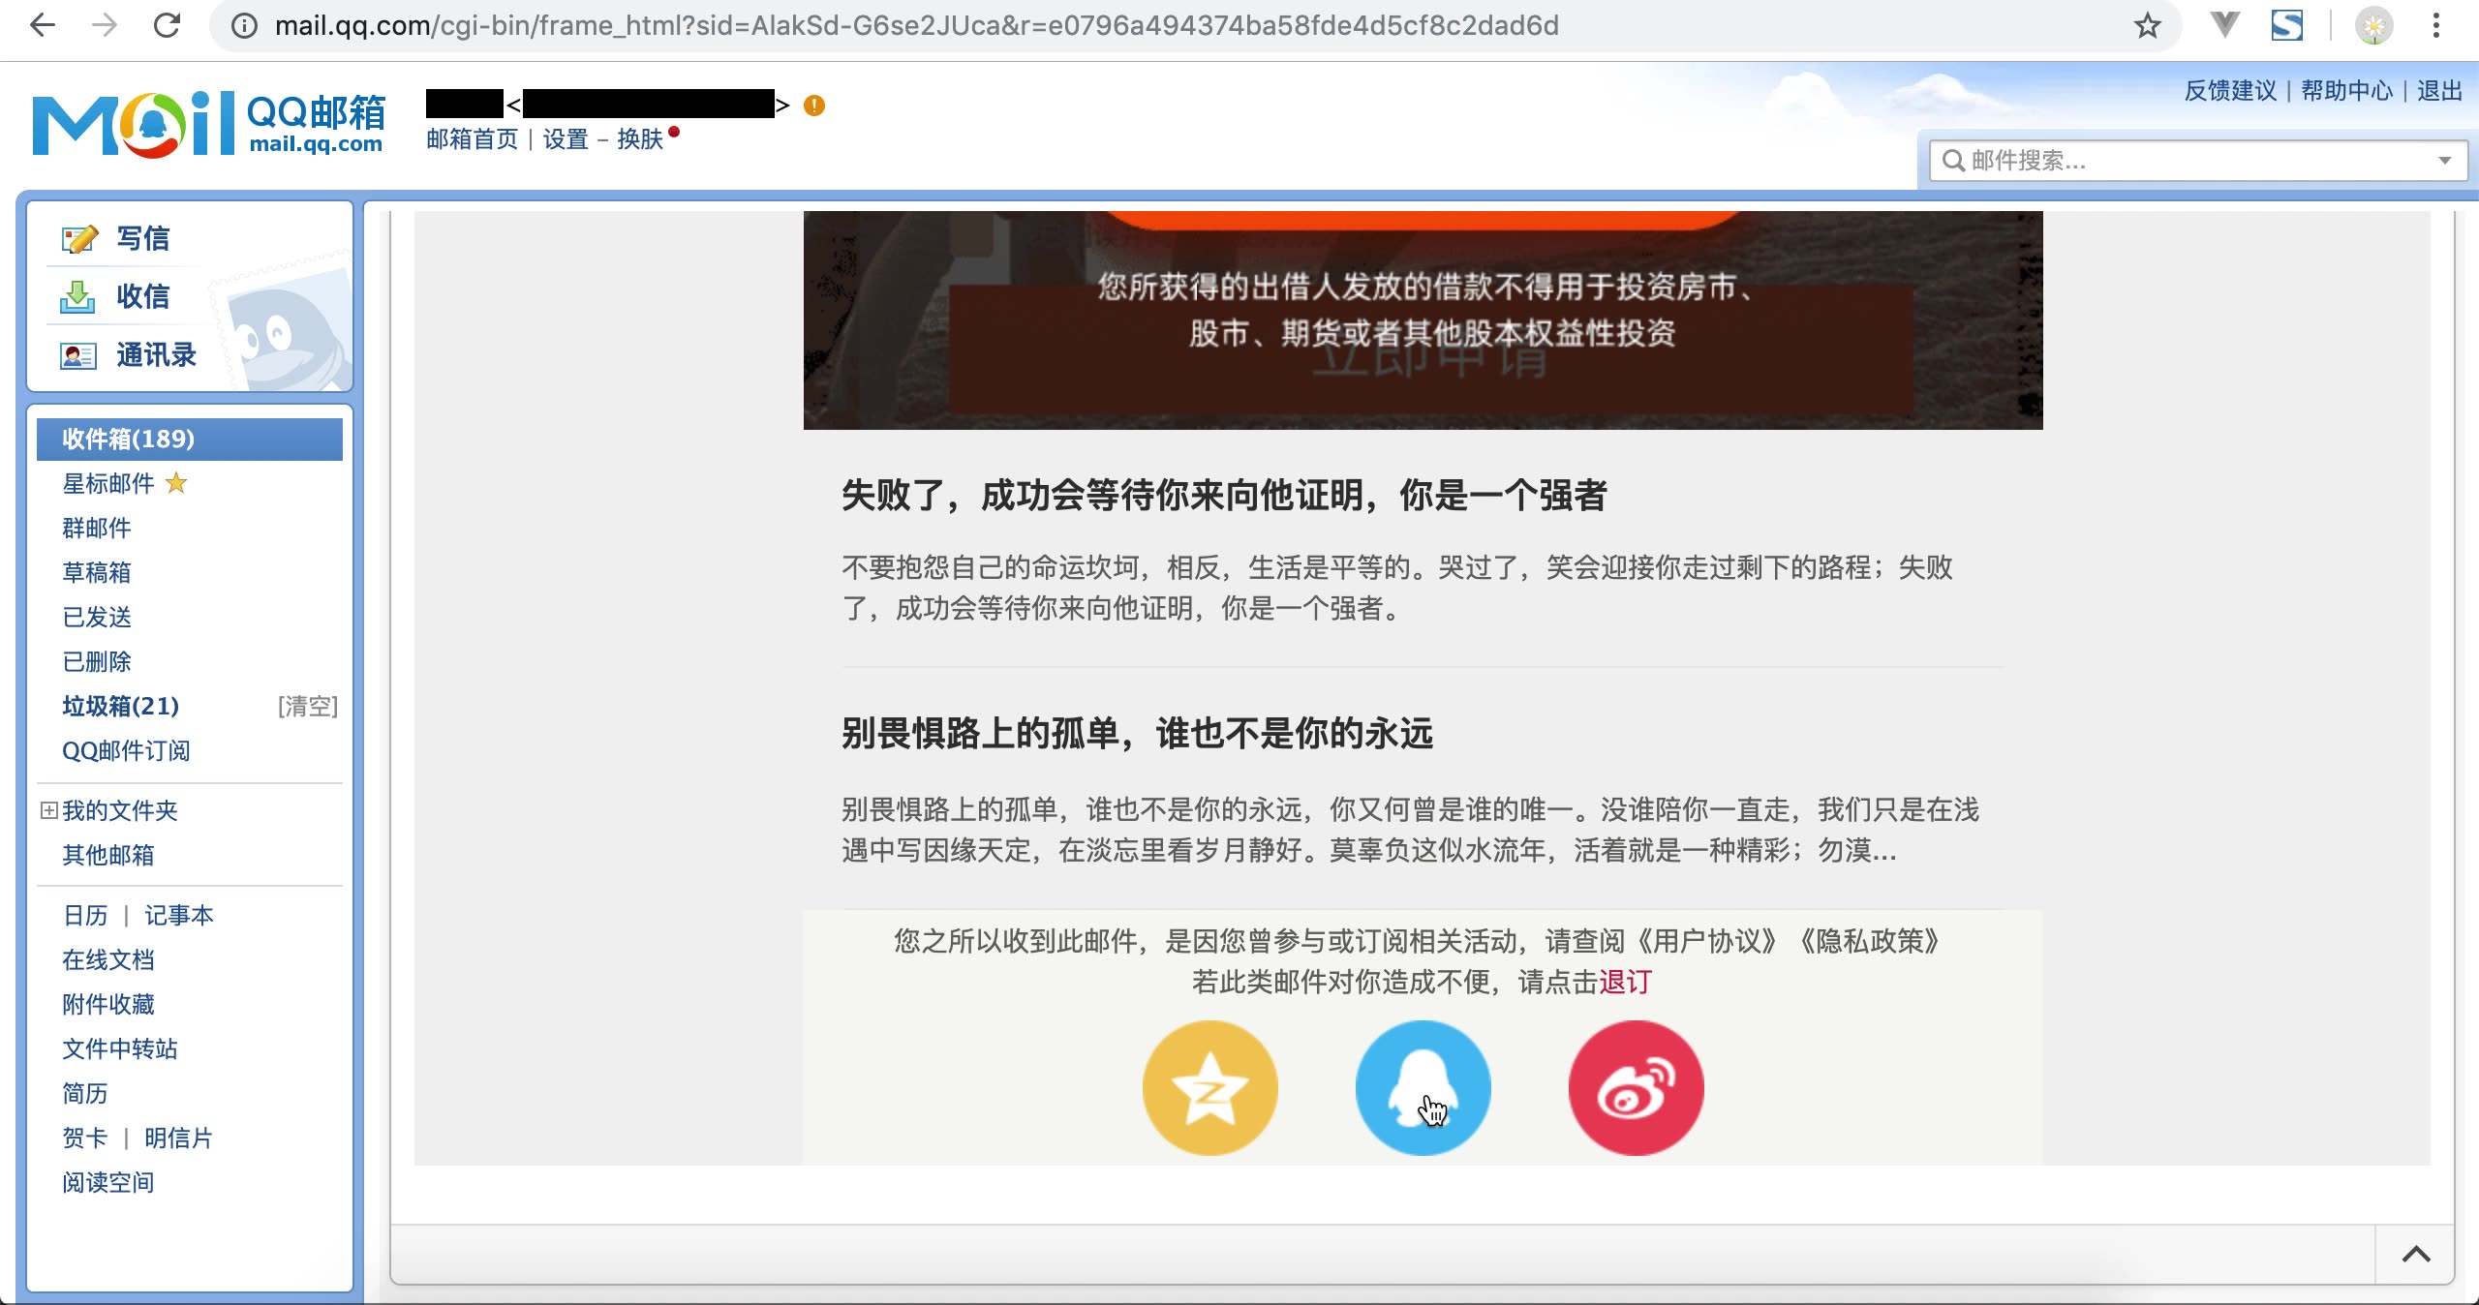The width and height of the screenshot is (2479, 1305).
Task: Open the browser three-dot menu
Action: pyautogui.click(x=2435, y=26)
